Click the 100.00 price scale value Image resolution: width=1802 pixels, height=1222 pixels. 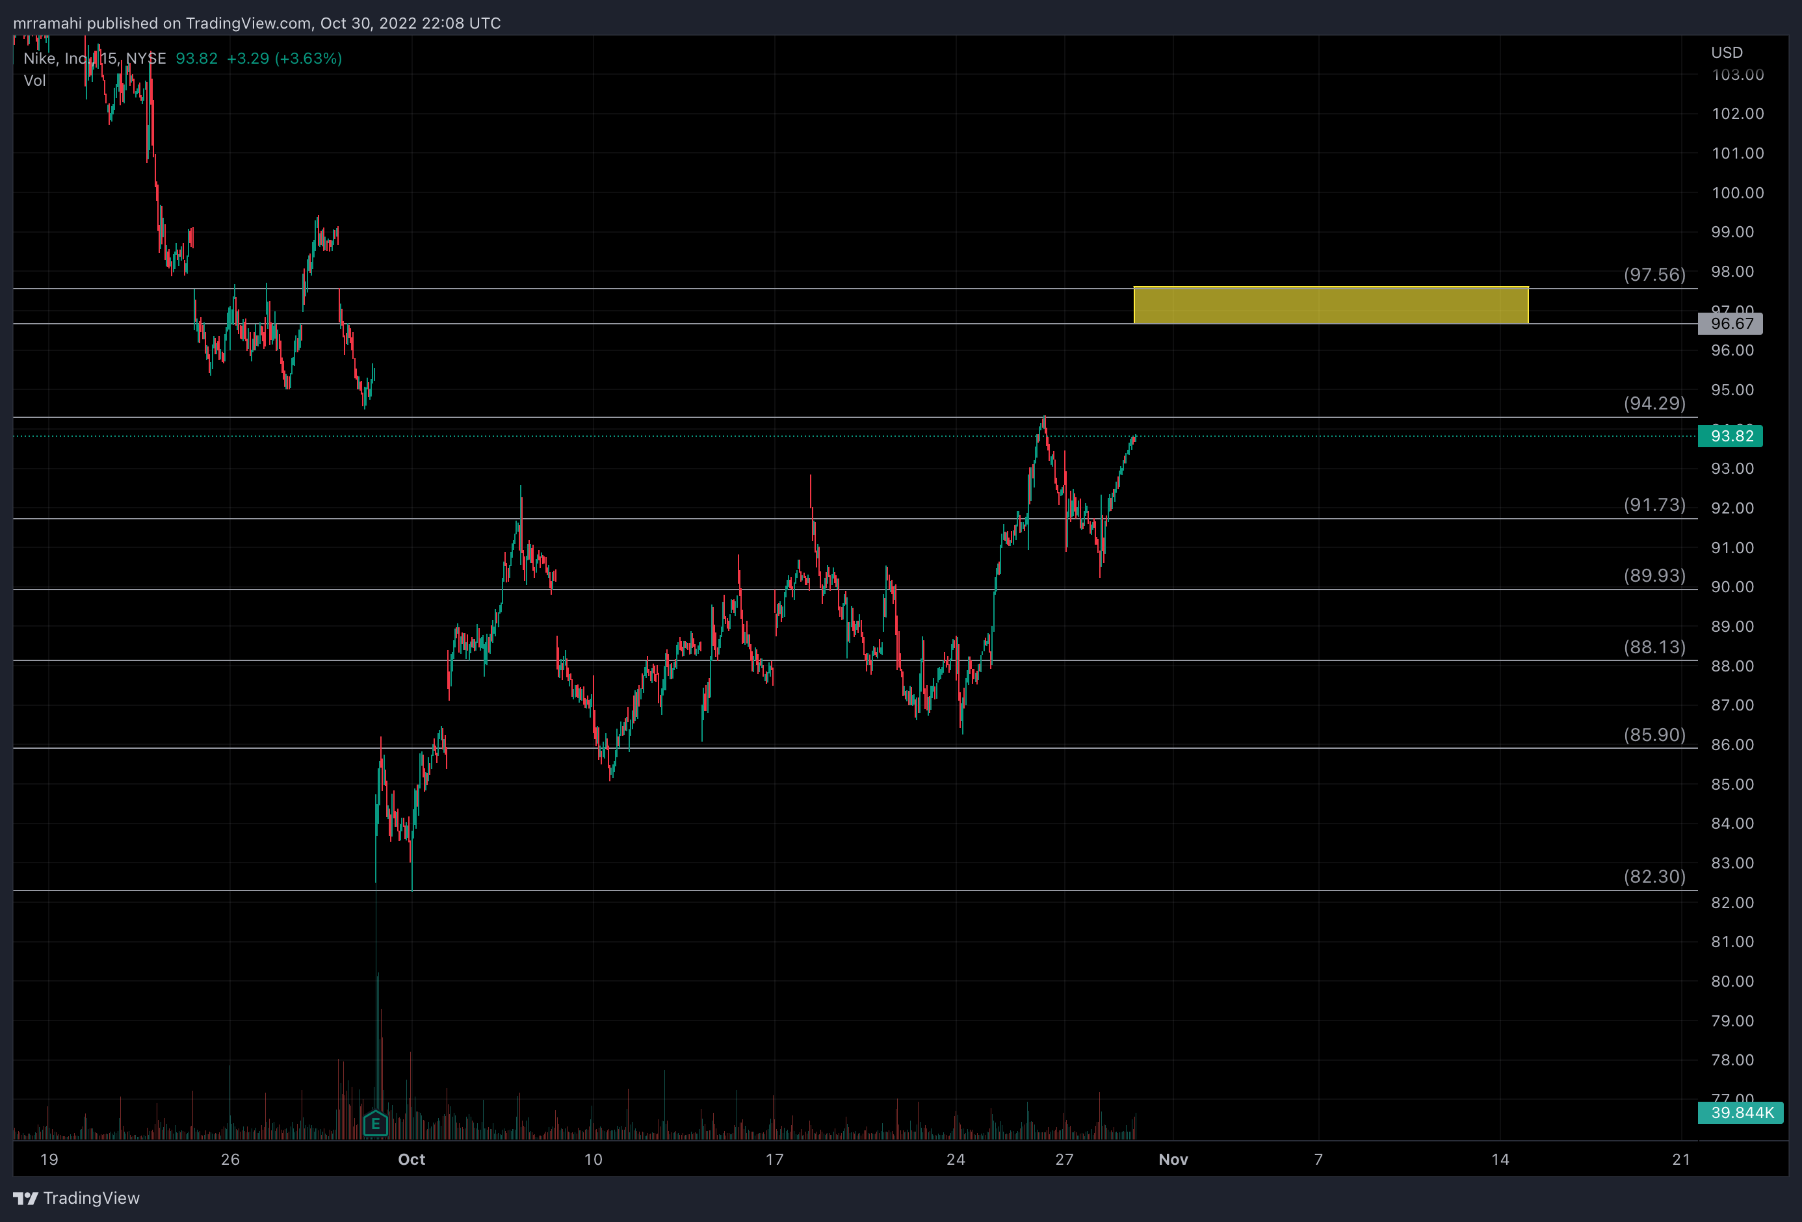(1738, 192)
